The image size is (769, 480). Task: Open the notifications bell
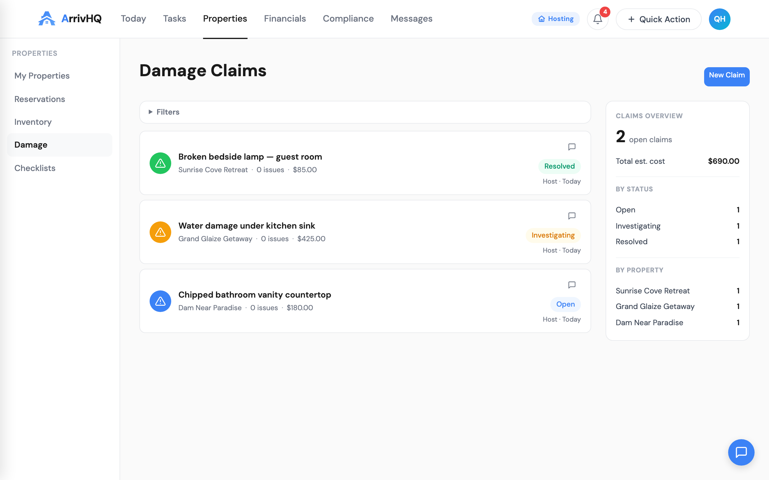click(x=597, y=19)
